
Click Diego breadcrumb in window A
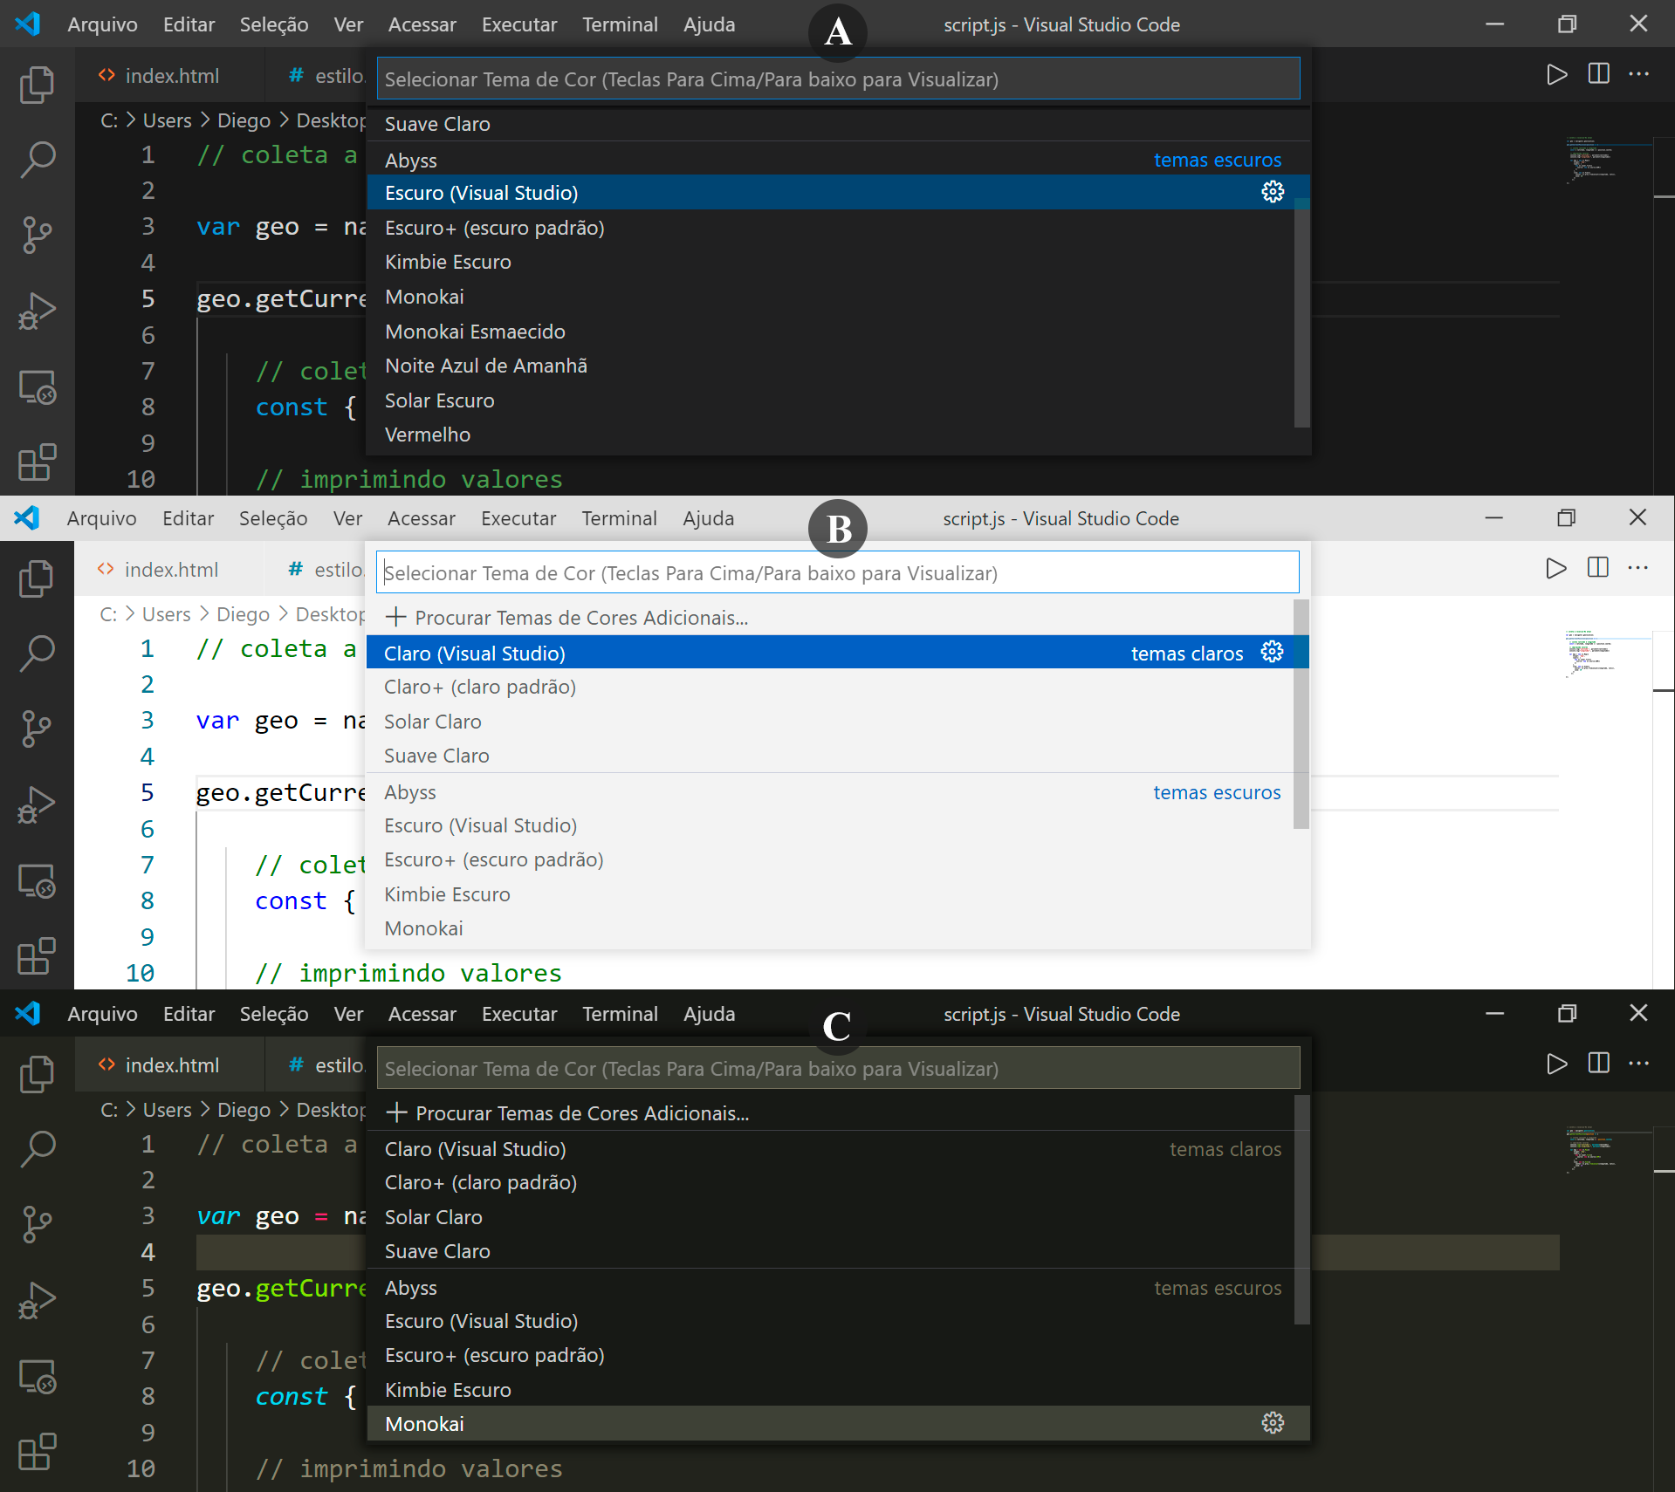244,120
